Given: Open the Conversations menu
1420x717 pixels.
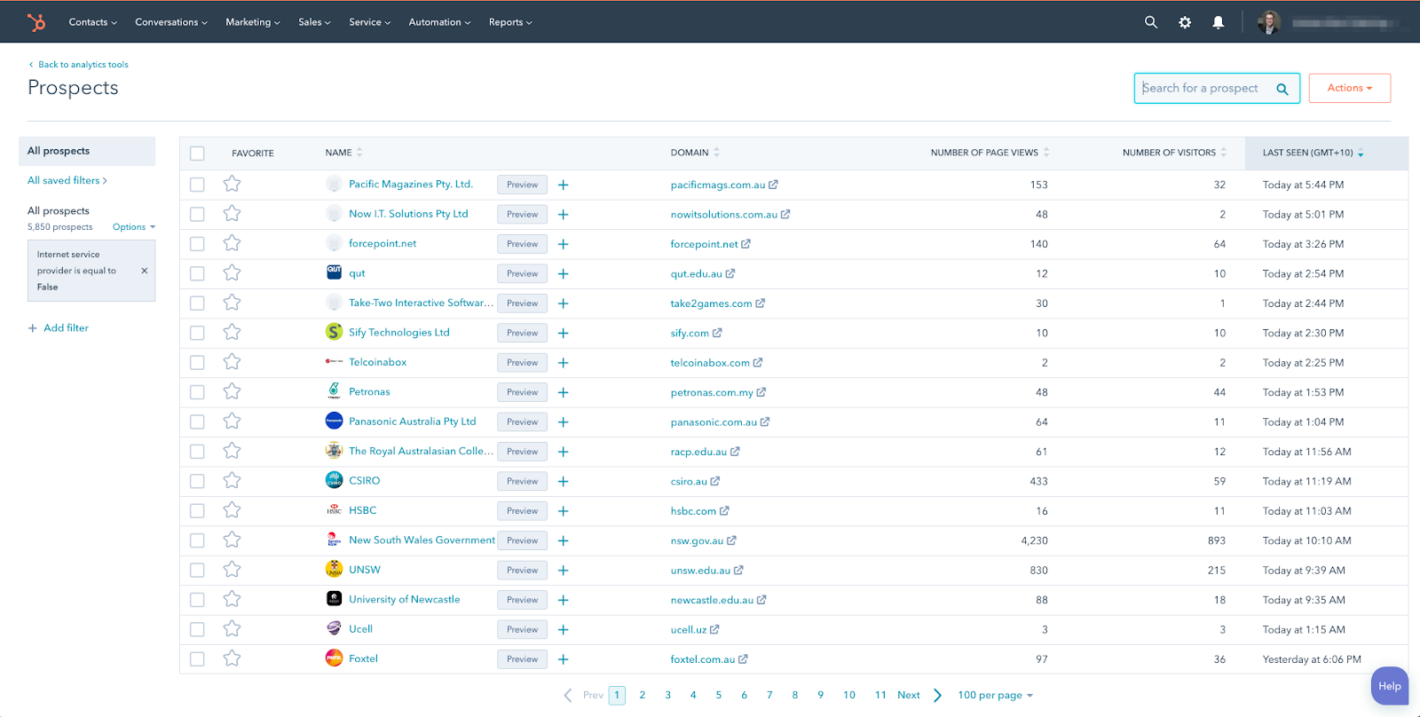Looking at the screenshot, I should tap(171, 22).
